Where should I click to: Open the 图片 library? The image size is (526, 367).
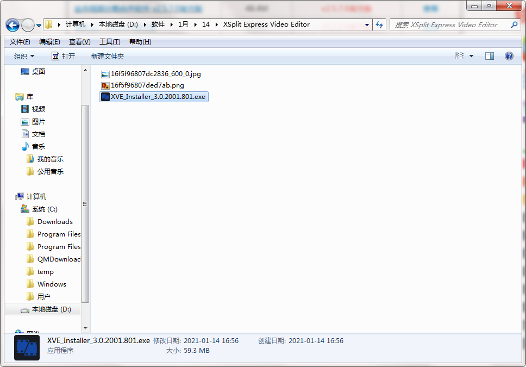(x=38, y=122)
